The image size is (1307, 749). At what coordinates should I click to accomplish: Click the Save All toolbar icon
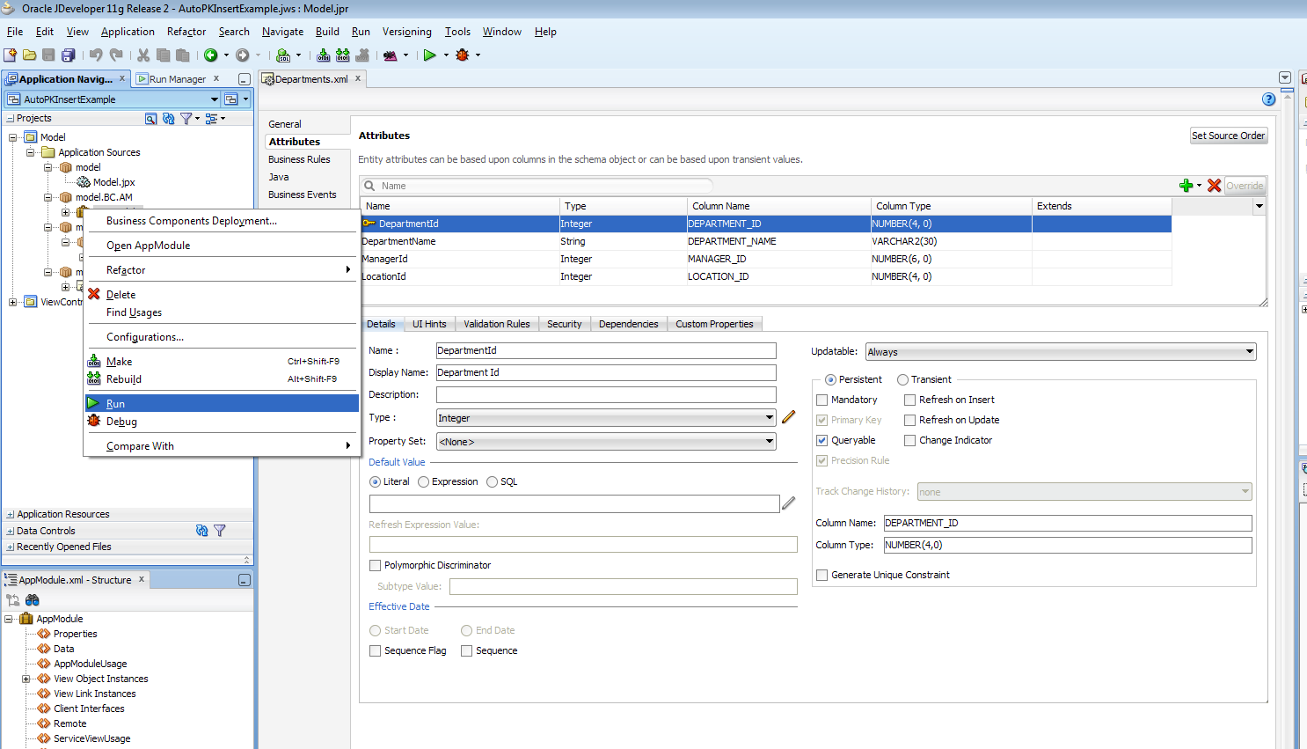(68, 55)
